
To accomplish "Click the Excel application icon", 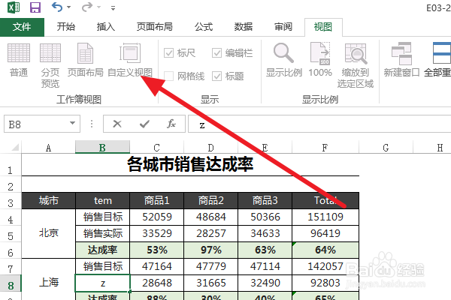I will [14, 7].
